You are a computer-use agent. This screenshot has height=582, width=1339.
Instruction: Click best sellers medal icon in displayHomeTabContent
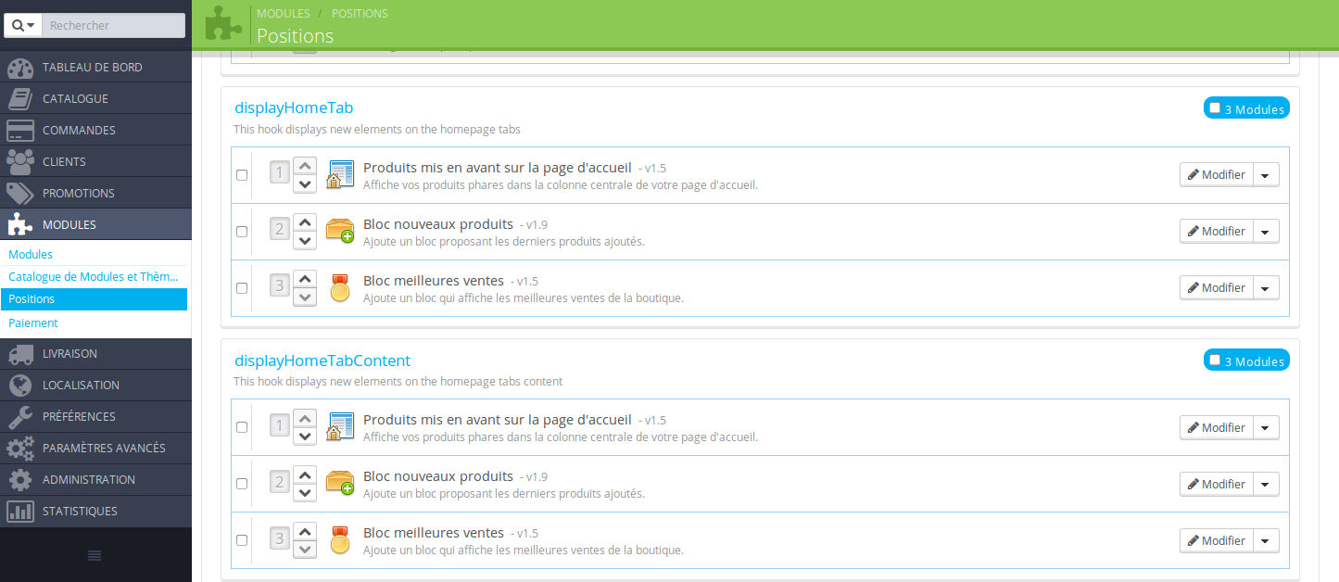coord(340,540)
